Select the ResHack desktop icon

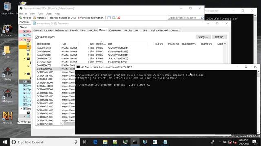click(x=7, y=118)
